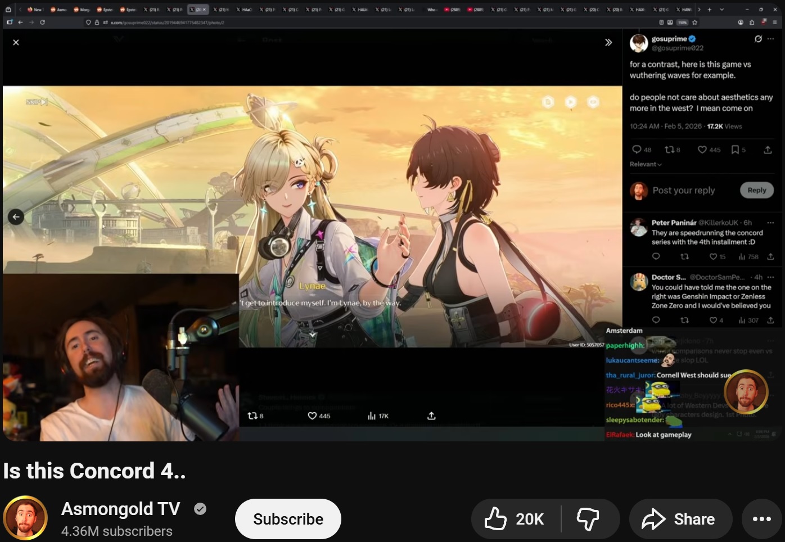Click the 150% zoom level indicator
The image size is (785, 542).
(682, 22)
